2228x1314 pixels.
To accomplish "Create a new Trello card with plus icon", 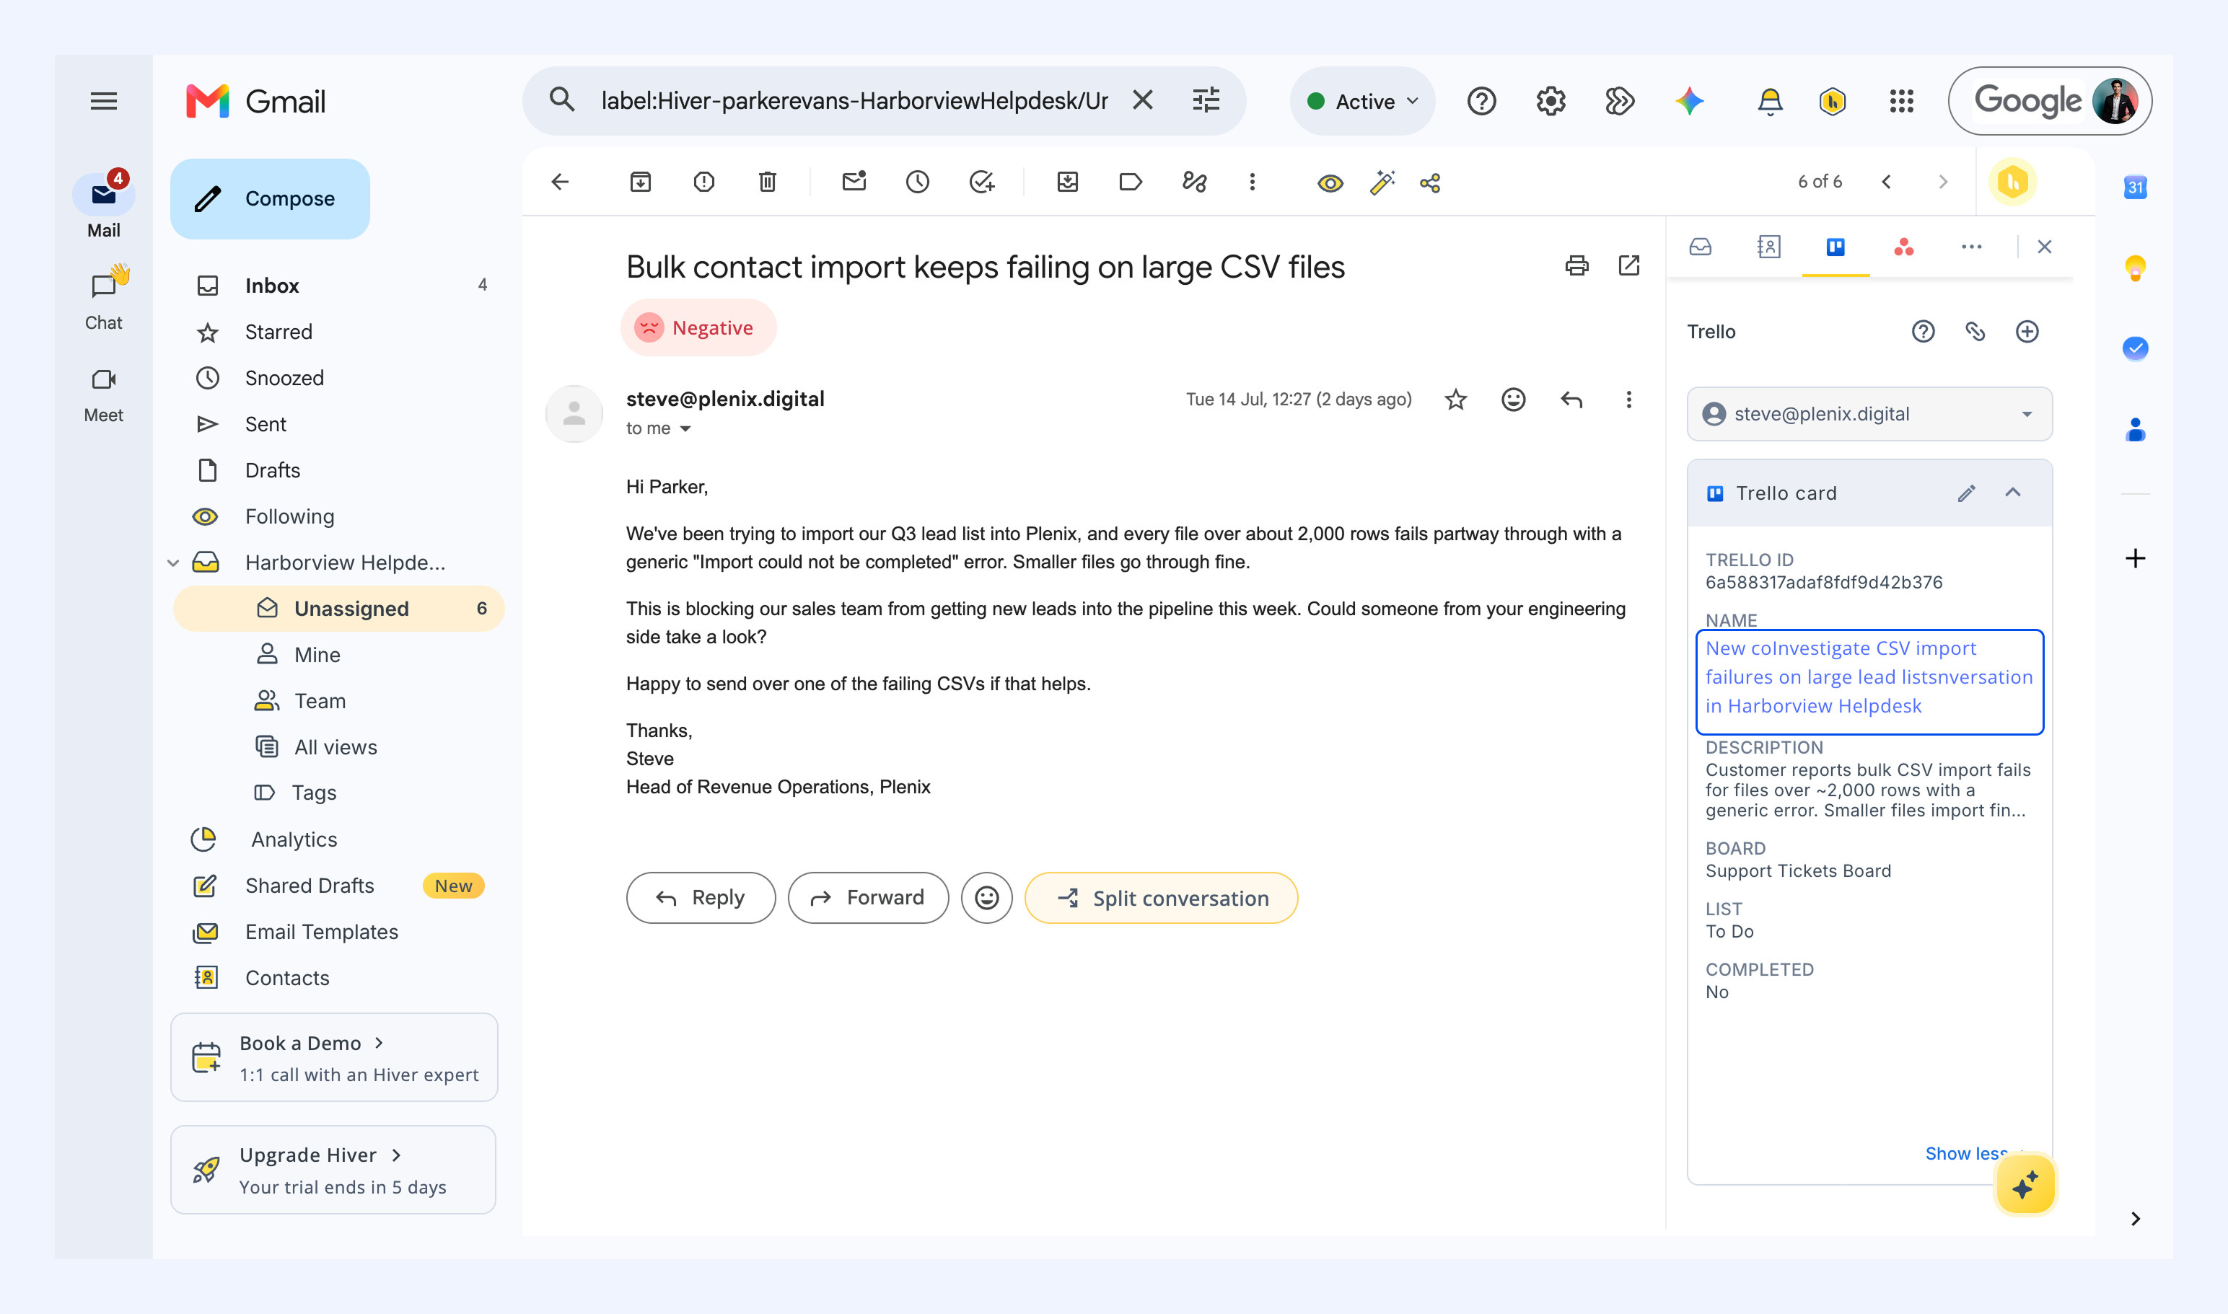I will (x=2028, y=332).
